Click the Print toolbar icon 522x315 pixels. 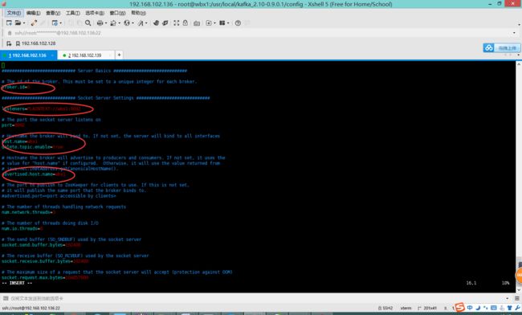[100, 23]
